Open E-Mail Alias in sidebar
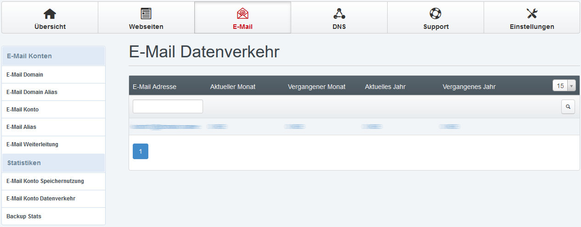The height and width of the screenshot is (227, 581). [21, 127]
